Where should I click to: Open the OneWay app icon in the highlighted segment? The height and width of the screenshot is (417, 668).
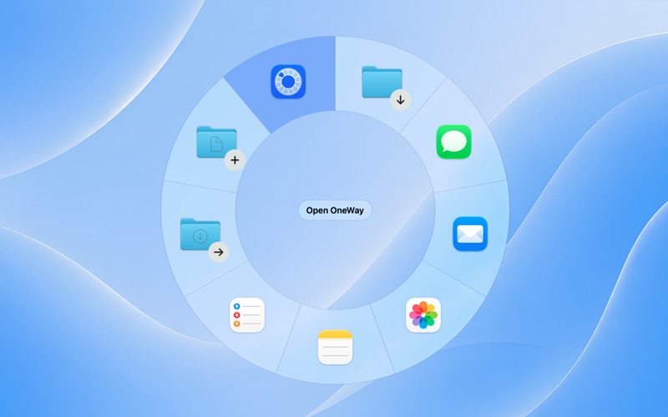point(288,82)
